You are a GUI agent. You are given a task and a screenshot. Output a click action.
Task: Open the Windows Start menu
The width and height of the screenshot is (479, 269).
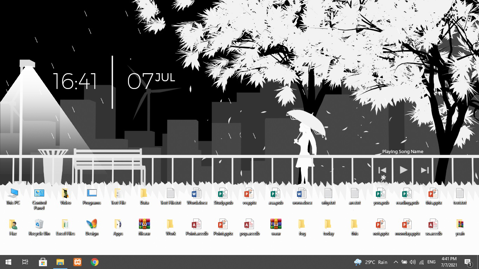click(x=8, y=262)
